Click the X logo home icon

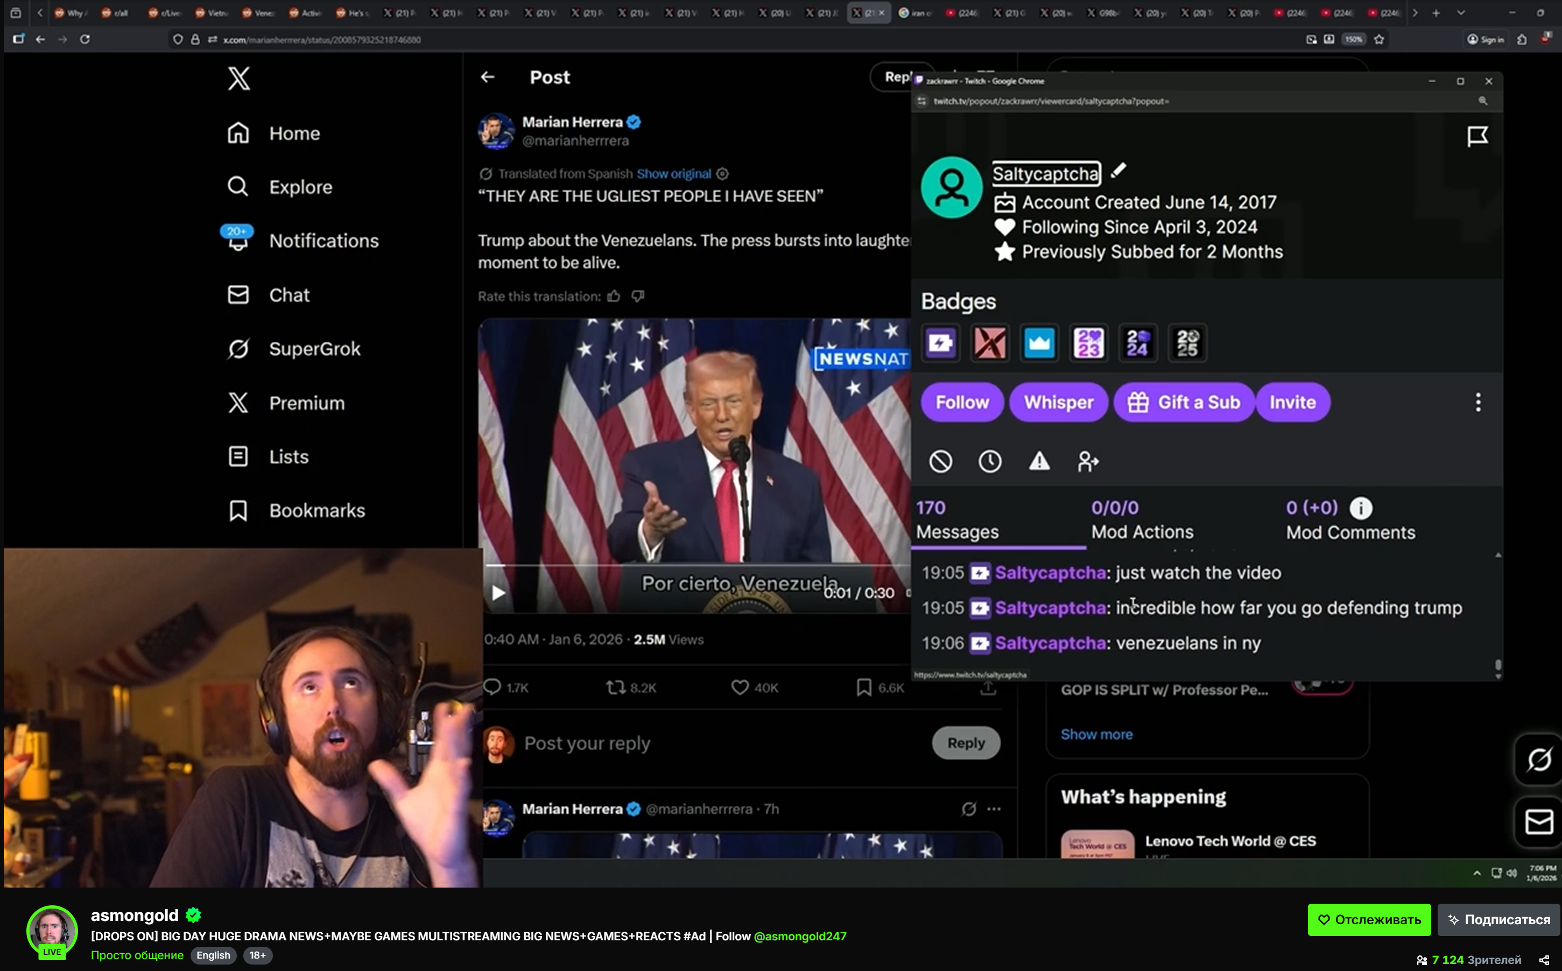pos(238,79)
